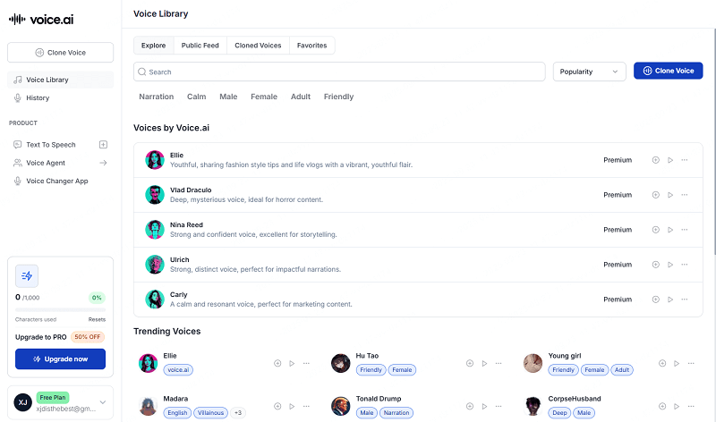
Task: Select Voice Library in sidebar
Action: tap(60, 80)
